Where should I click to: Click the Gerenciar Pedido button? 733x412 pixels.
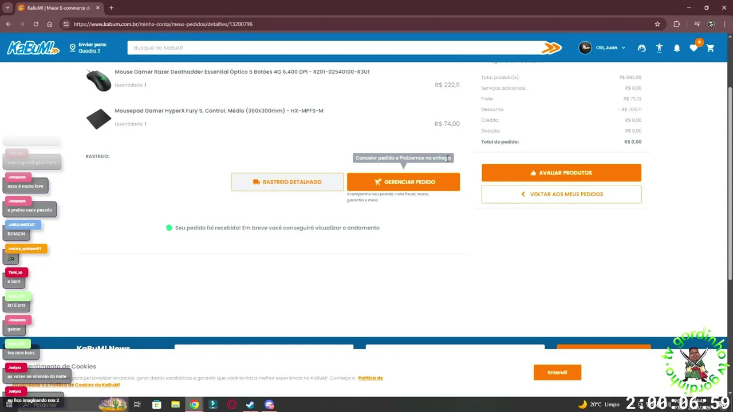coord(403,182)
